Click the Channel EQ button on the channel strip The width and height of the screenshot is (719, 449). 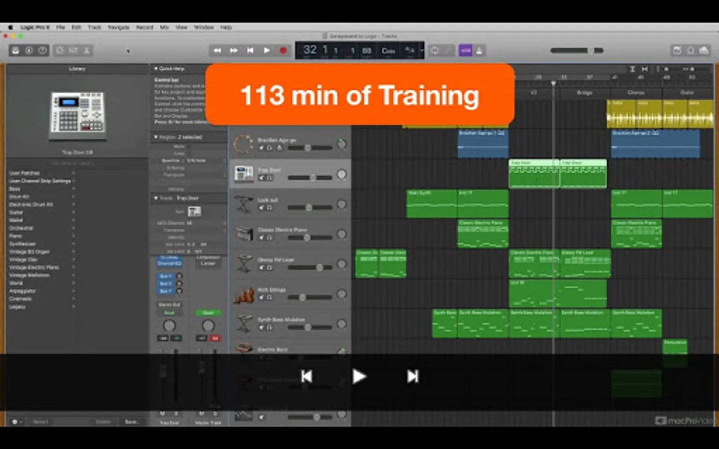(x=170, y=262)
